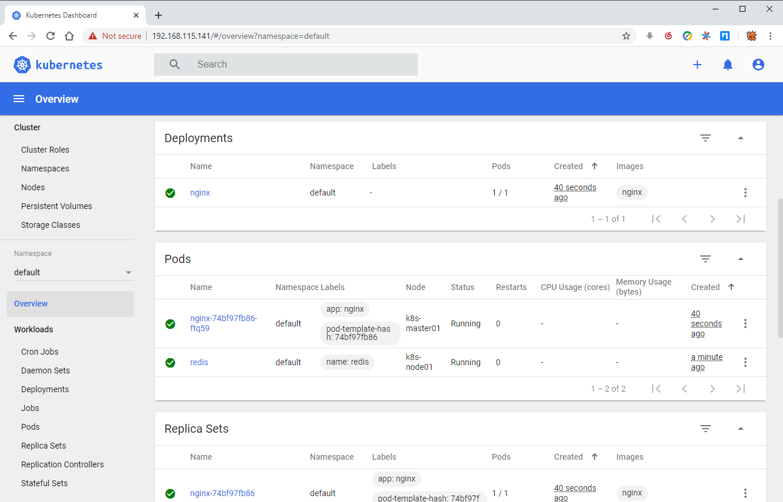
Task: Open actions menu for the redis pod
Action: [745, 362]
